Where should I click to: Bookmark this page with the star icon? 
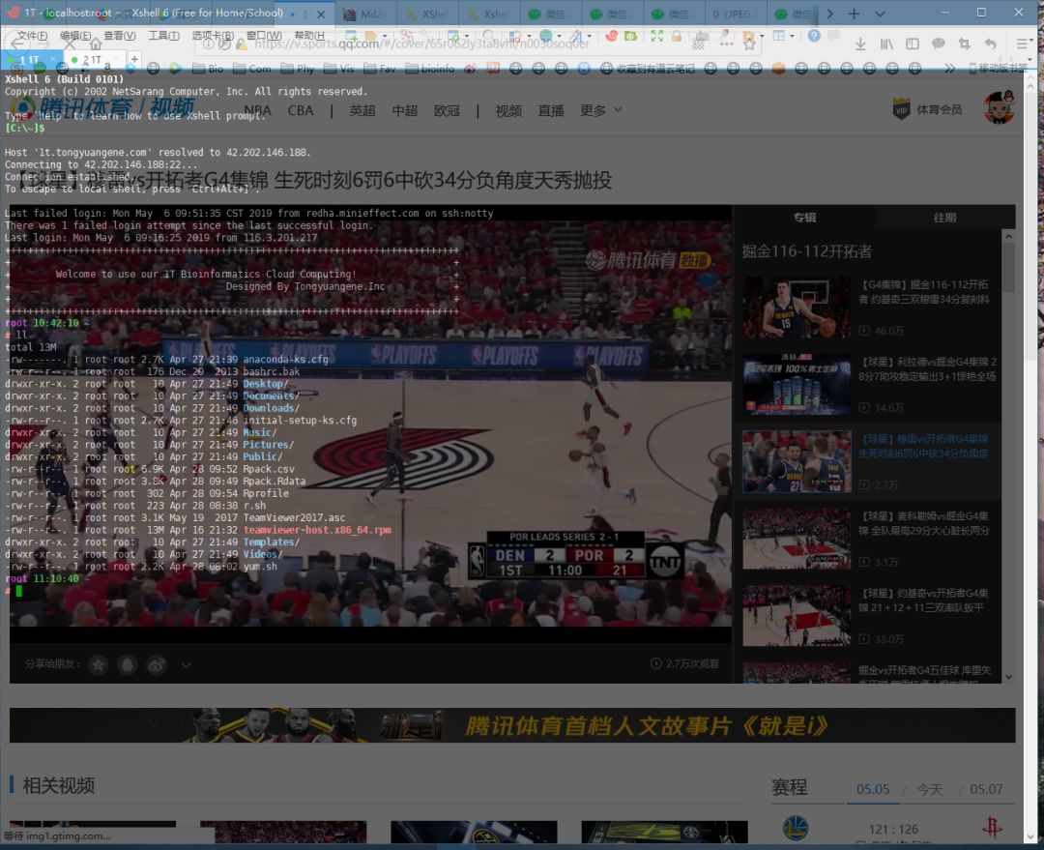coord(749,44)
